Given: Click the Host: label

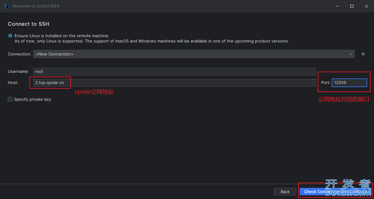Looking at the screenshot, I should 13,83.
